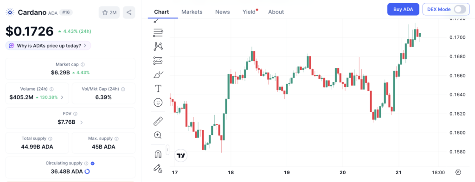This screenshot has height=182, width=475.
Task: Expand FDV details chevron
Action: click(82, 122)
